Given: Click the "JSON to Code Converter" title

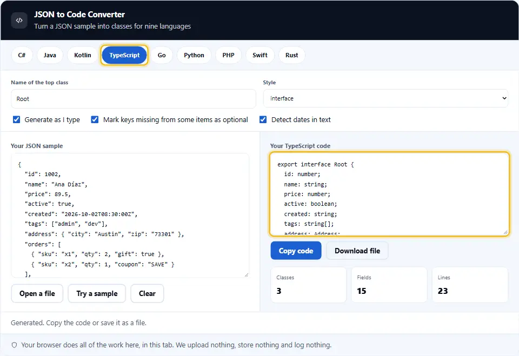Looking at the screenshot, I should click(79, 15).
